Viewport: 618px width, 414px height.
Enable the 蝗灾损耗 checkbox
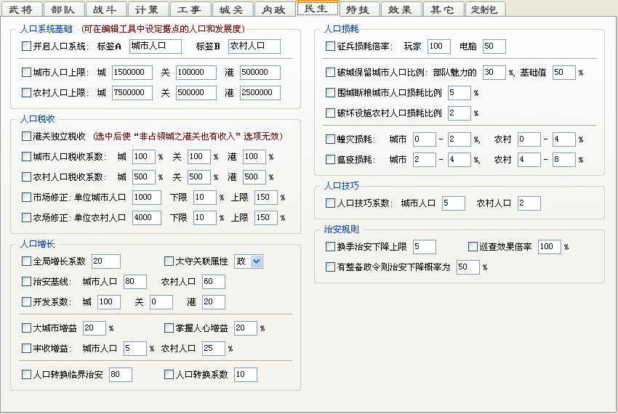pyautogui.click(x=330, y=139)
